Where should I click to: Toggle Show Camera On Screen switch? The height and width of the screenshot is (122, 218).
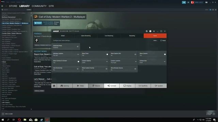pos(78,62)
